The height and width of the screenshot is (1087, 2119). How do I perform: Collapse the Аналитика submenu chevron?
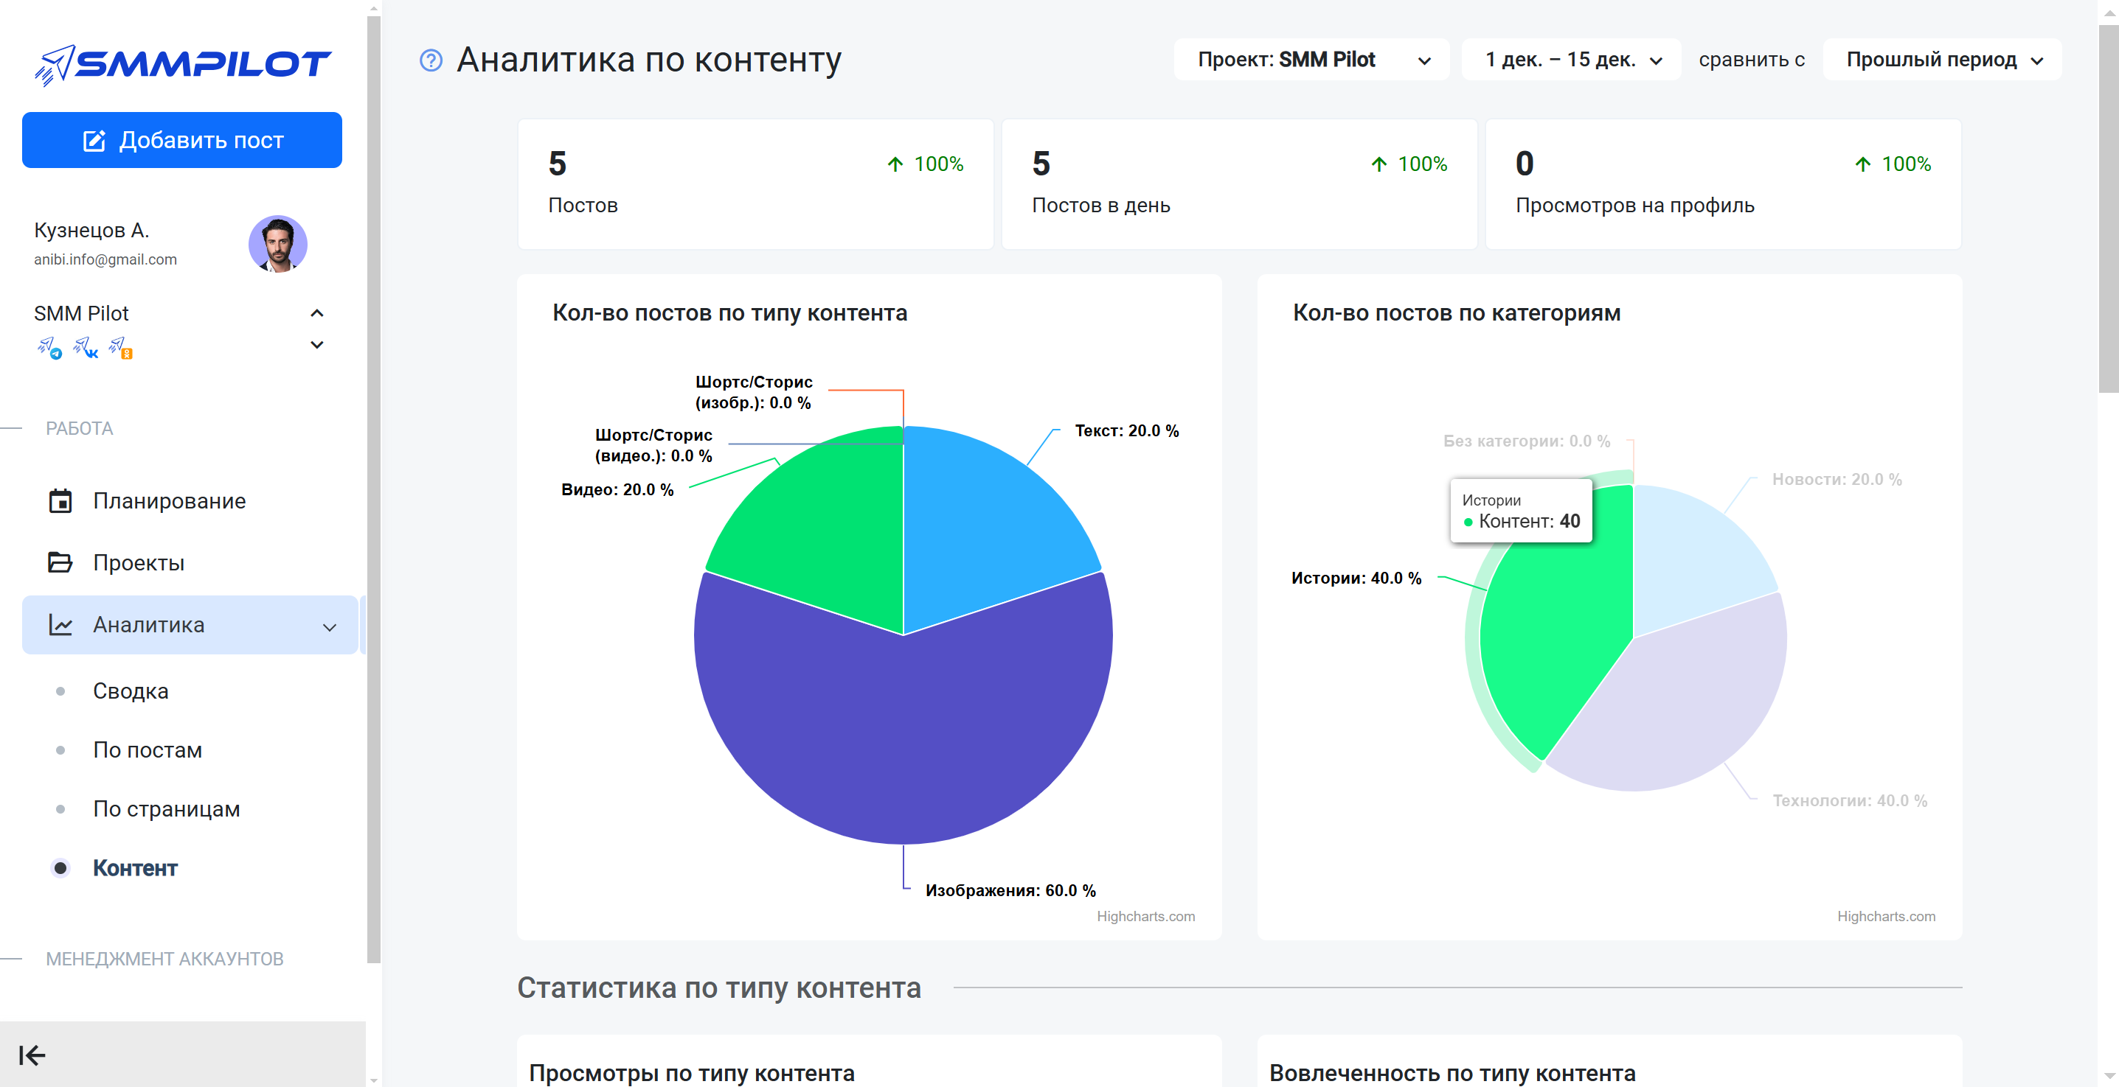330,628
